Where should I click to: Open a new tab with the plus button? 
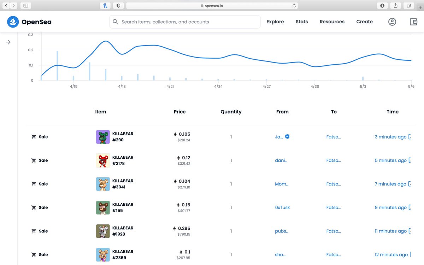420,7
